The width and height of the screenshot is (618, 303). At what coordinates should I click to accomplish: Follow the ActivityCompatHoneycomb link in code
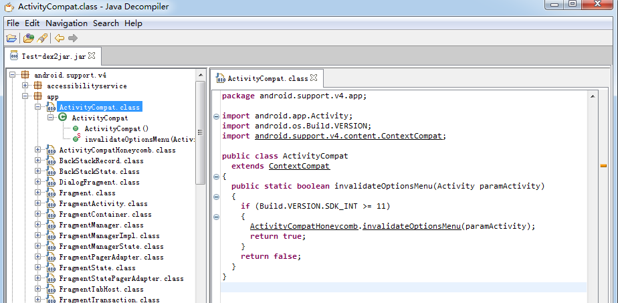pos(305,226)
